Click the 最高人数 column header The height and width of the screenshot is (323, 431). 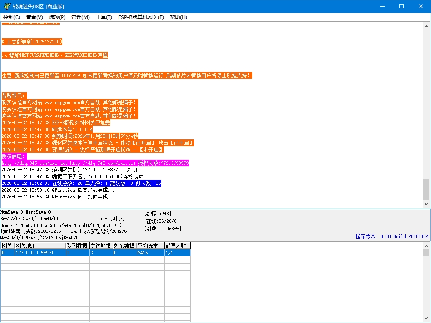[x=177, y=246]
